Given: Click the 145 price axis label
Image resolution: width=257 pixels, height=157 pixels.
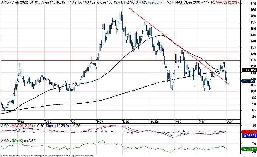Looking at the screenshot, I should (253, 35).
